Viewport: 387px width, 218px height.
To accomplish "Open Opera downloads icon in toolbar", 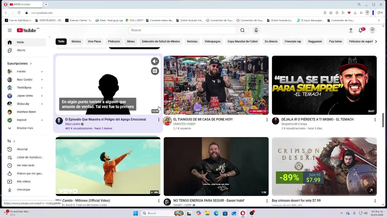I will 355,13.
